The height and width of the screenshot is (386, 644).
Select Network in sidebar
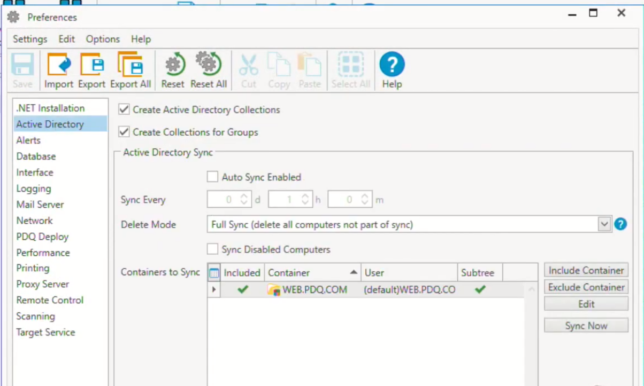pyautogui.click(x=60, y=220)
